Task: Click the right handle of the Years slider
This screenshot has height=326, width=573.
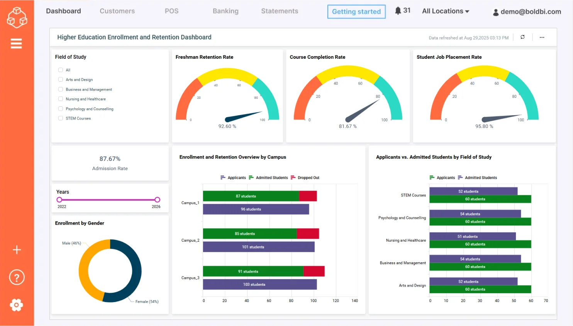Action: pos(157,200)
